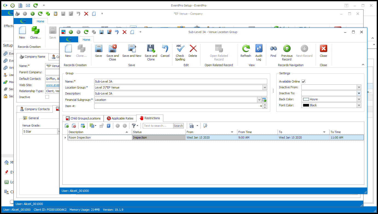Screen dimensions: 378x214
Task: Open the Back Color Azure dropdown arrow
Action: [359, 99]
